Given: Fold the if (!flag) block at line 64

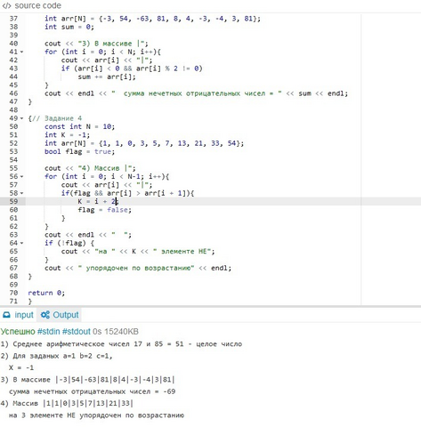Looking at the screenshot, I should click(x=21, y=243).
